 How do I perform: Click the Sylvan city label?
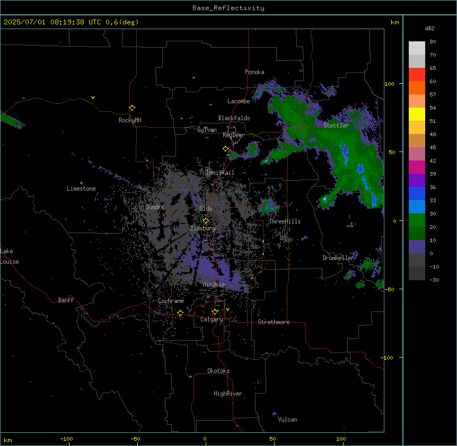point(207,130)
